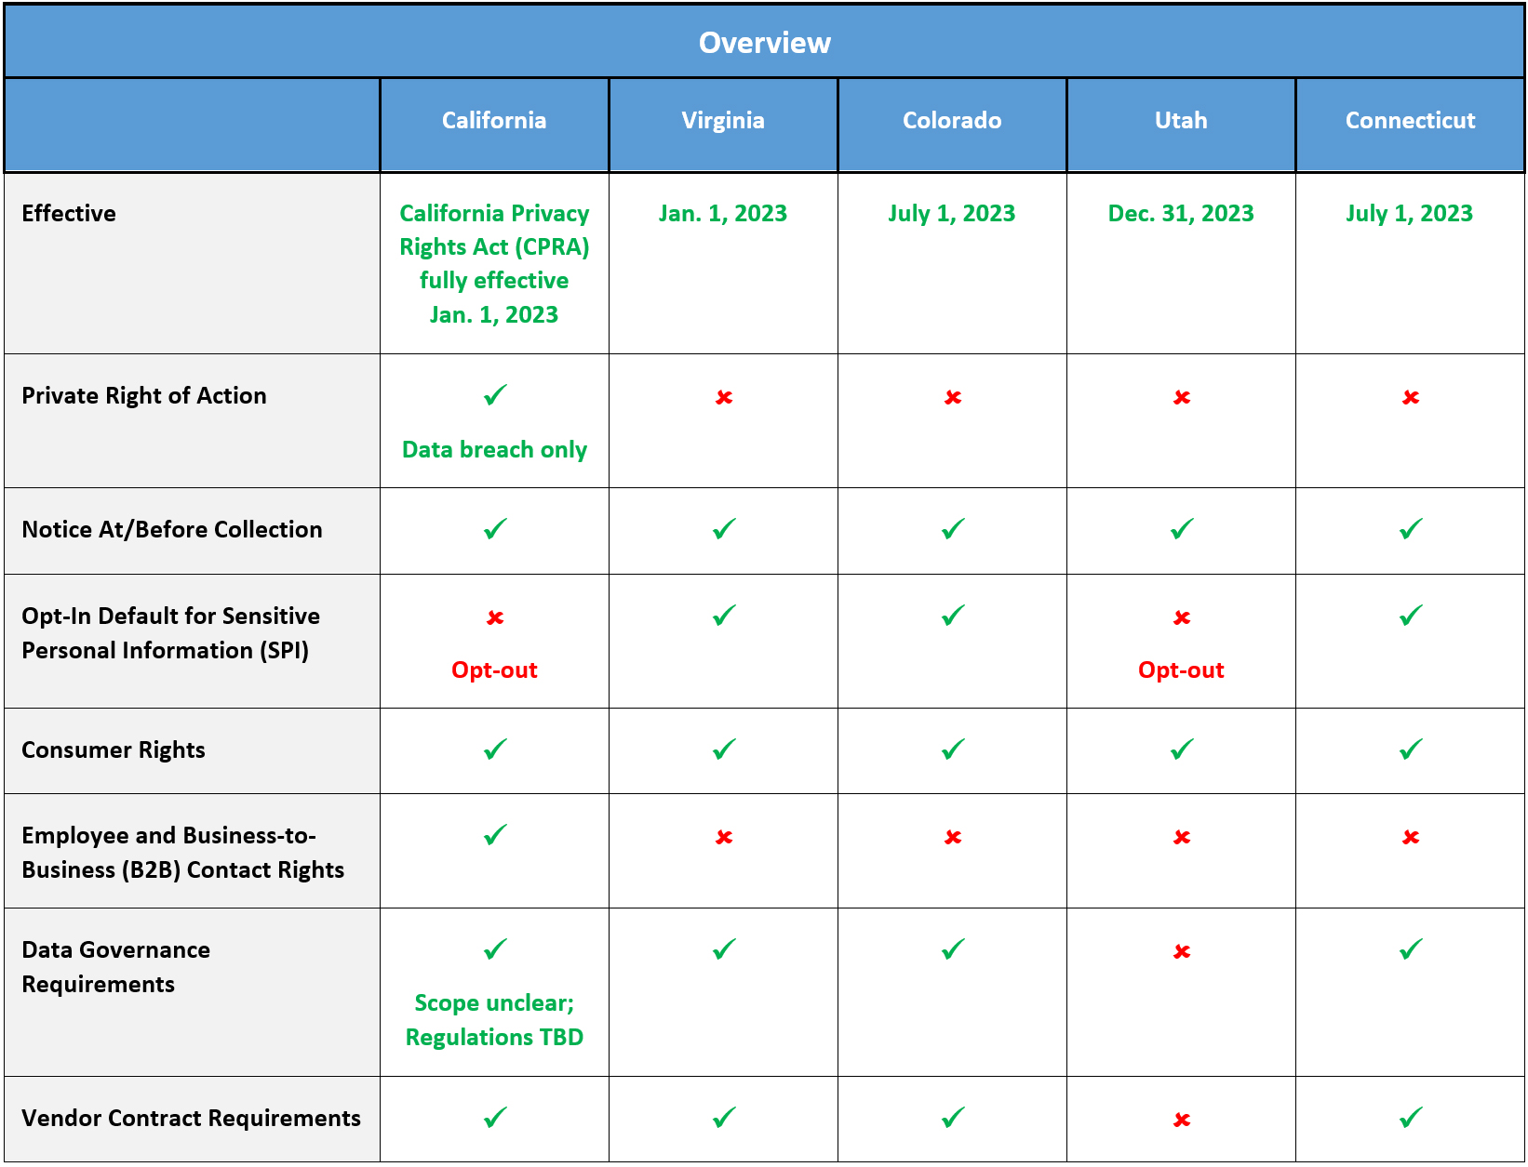Image resolution: width=1528 pixels, height=1167 pixels.
Task: Click the 'Data breach only' note
Action: (x=494, y=450)
